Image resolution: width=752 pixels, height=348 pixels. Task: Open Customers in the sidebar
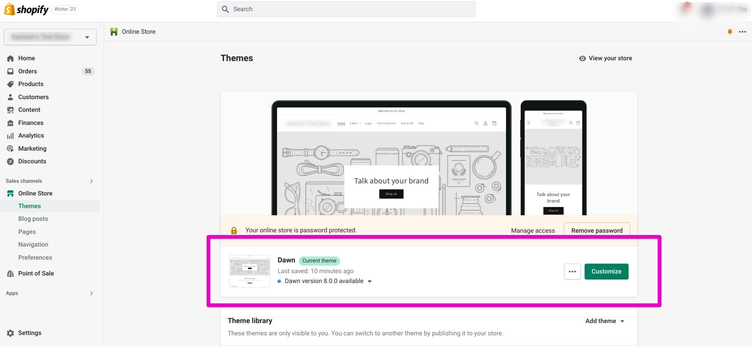pos(33,97)
